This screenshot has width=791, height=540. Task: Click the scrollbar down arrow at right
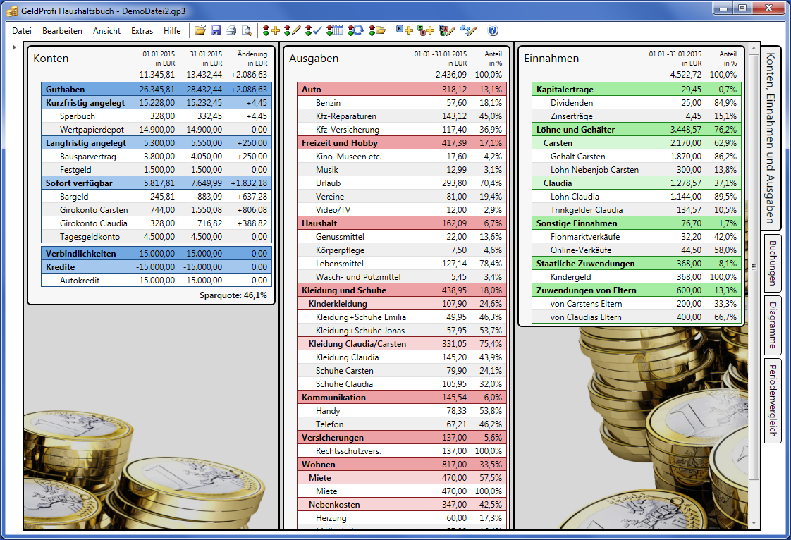click(x=754, y=523)
